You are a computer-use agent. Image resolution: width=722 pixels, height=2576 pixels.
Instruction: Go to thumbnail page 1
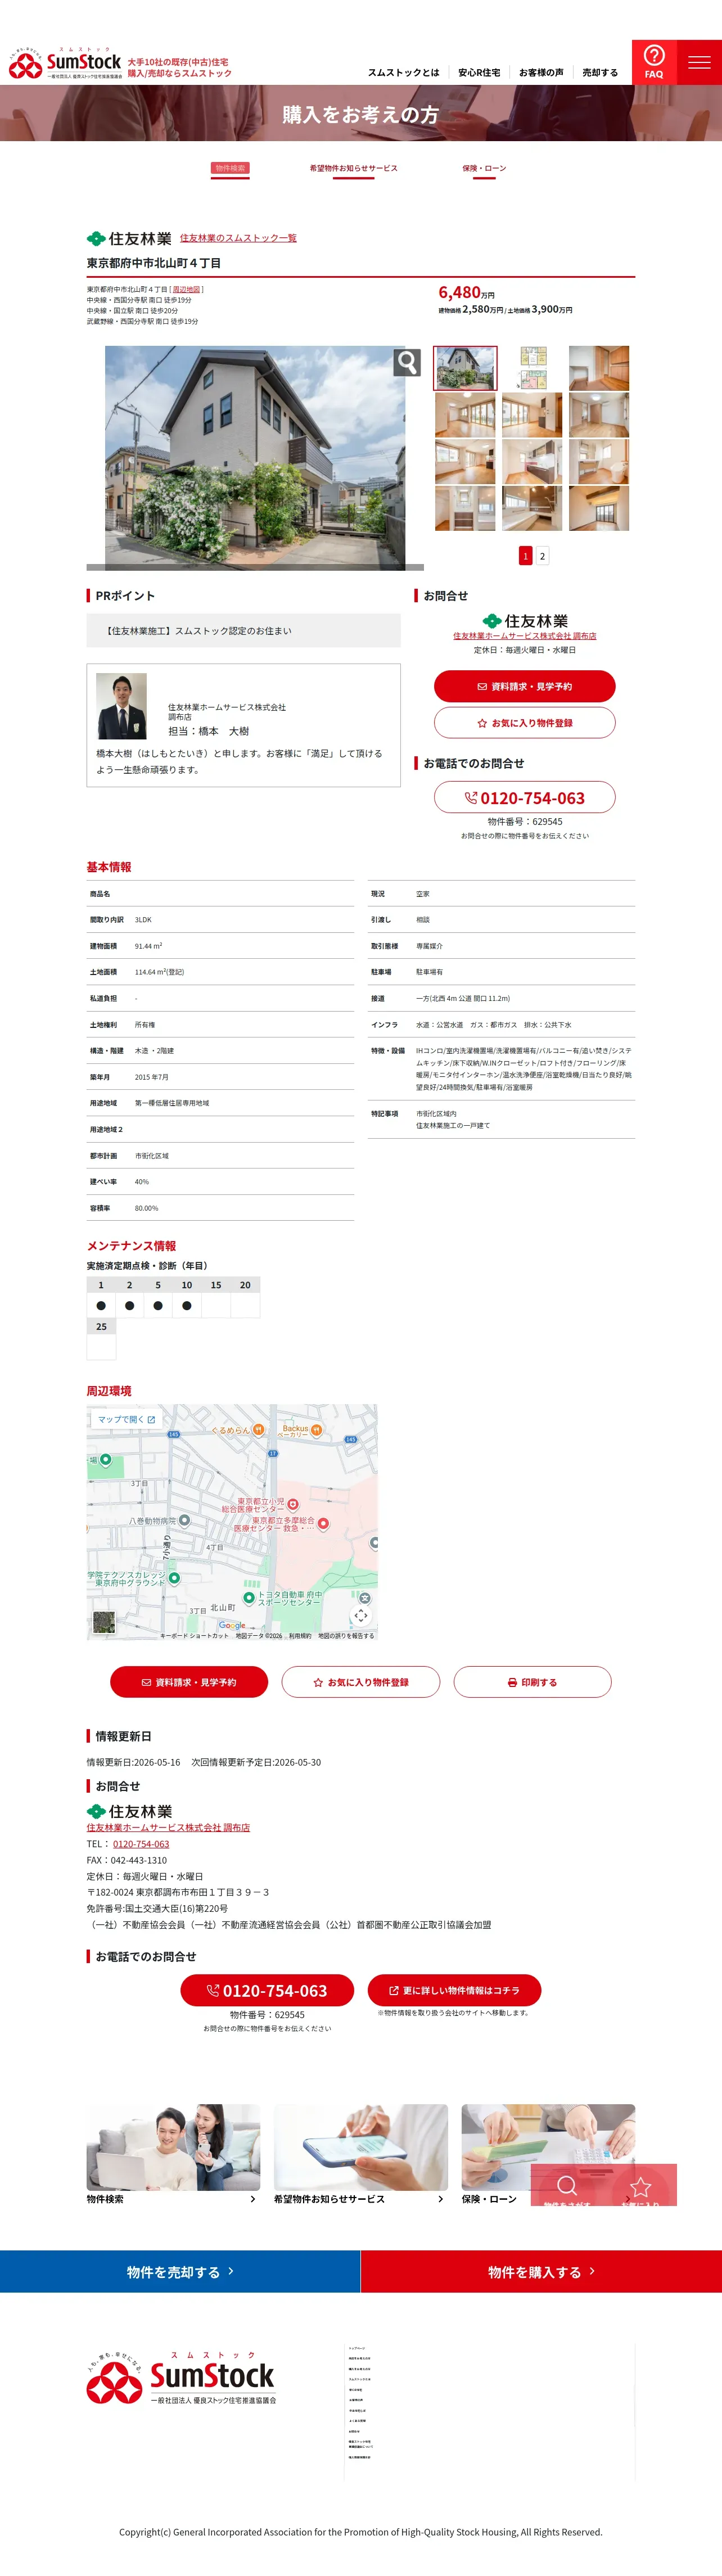[525, 556]
